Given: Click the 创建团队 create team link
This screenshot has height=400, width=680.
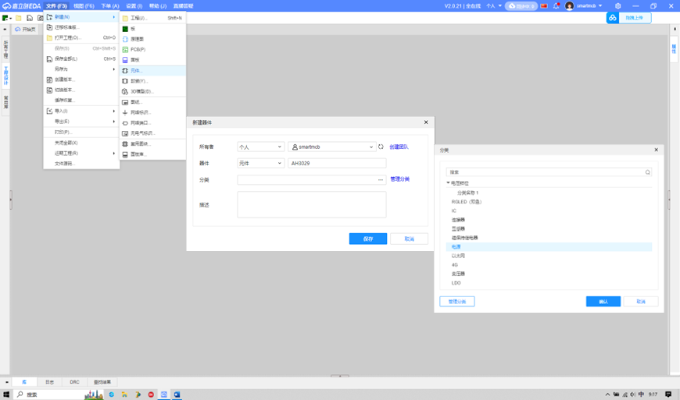Looking at the screenshot, I should (x=399, y=147).
